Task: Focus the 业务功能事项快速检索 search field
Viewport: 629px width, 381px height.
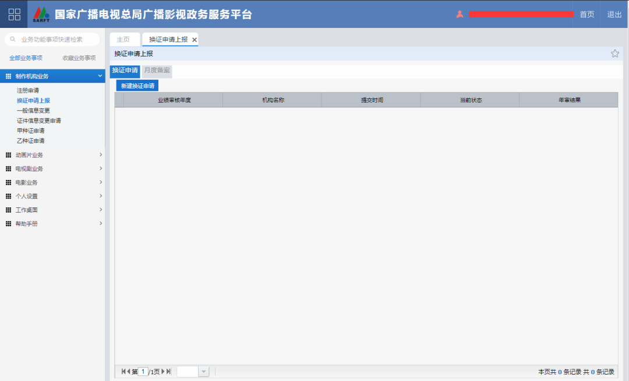Action: pyautogui.click(x=52, y=39)
